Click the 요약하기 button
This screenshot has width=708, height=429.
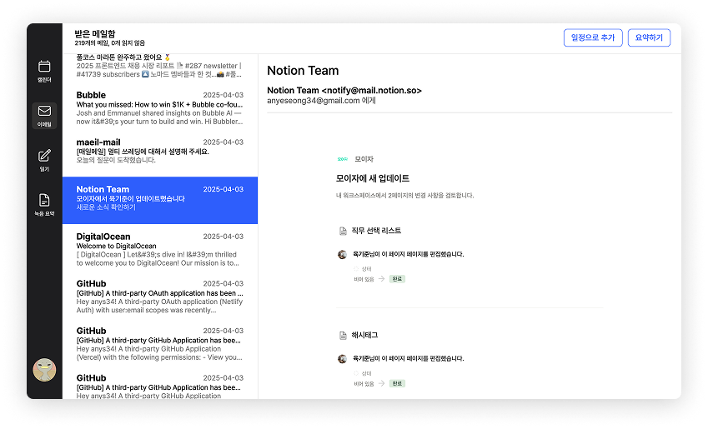[x=649, y=37]
